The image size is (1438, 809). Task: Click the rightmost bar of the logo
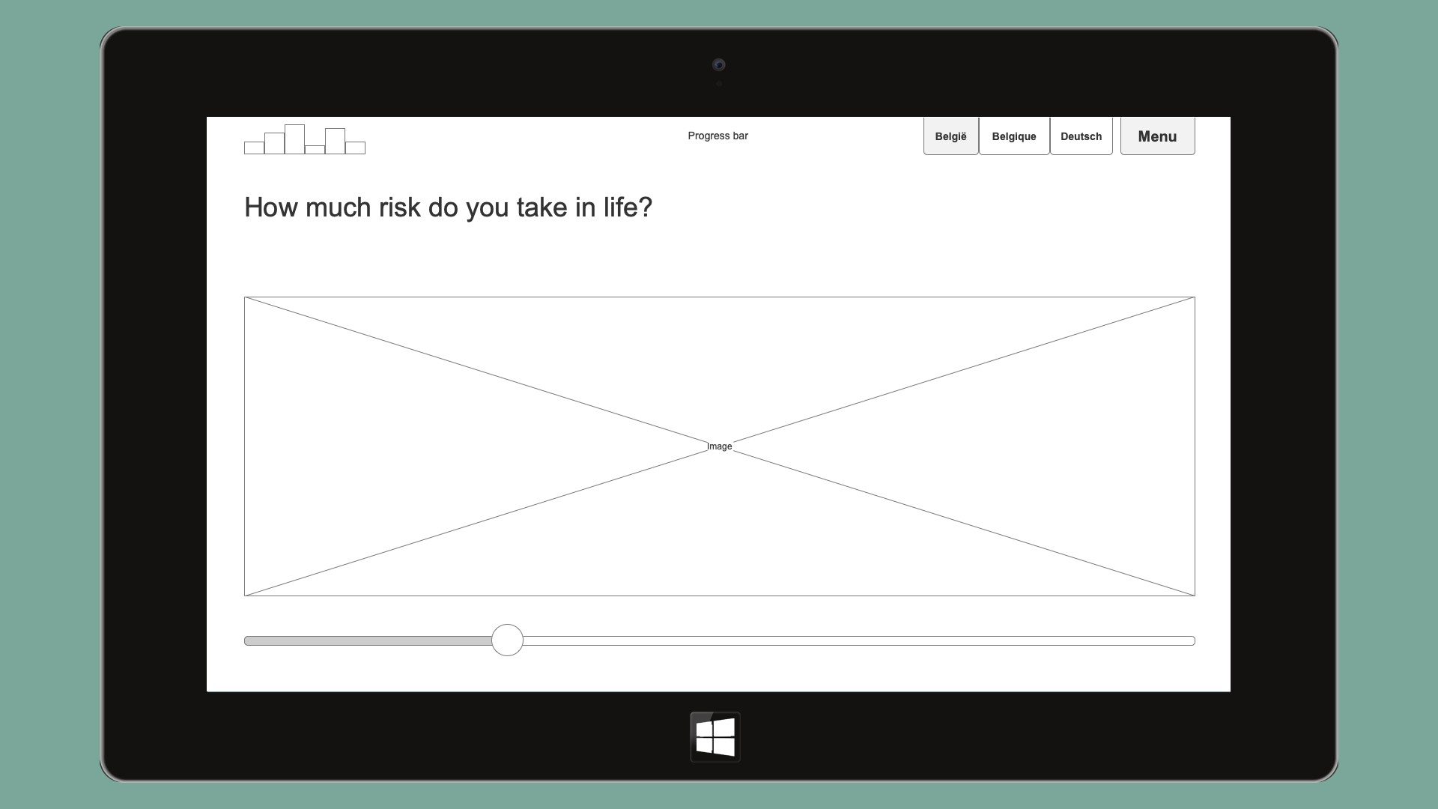coord(355,148)
